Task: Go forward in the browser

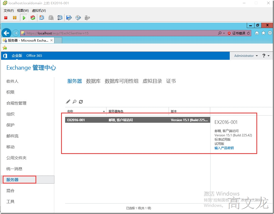Action: (16, 33)
